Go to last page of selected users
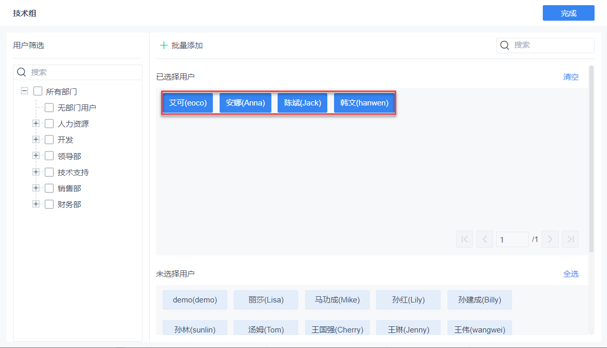This screenshot has height=348, width=607. [x=570, y=239]
